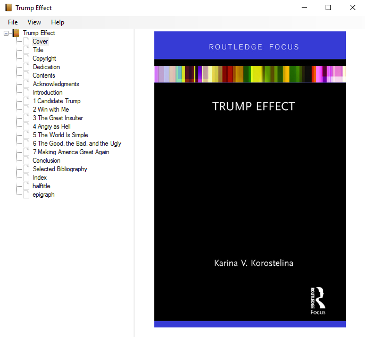Click the page icon beside Introduction

click(x=26, y=92)
